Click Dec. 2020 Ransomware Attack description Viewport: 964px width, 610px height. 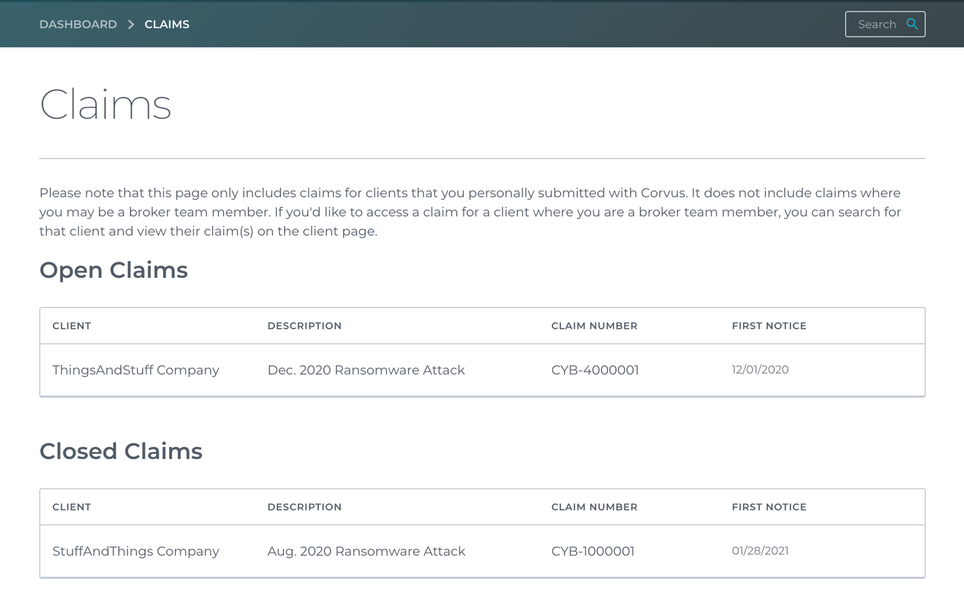point(366,370)
